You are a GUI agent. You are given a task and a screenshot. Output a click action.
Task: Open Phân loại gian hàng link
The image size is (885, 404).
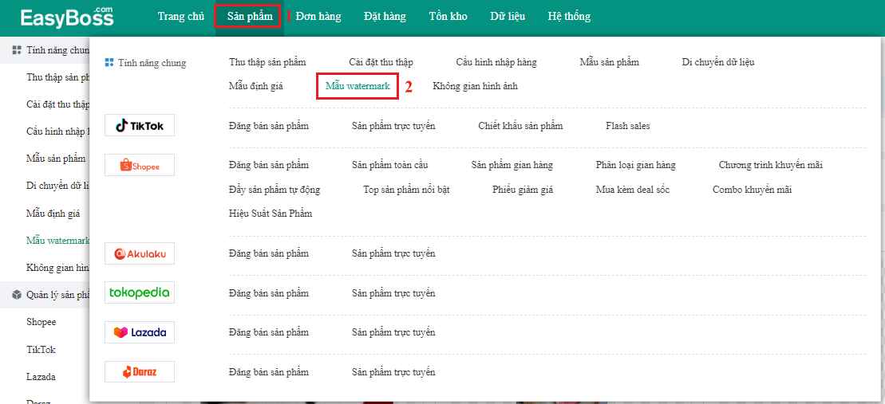coord(635,165)
